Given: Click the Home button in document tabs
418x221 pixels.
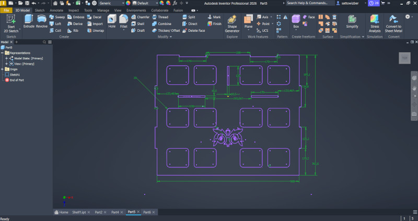Looking at the screenshot, I should pyautogui.click(x=61, y=212).
